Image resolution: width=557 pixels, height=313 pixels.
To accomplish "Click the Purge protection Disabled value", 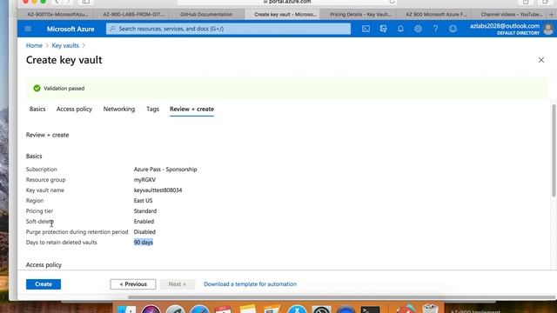I will click(144, 232).
